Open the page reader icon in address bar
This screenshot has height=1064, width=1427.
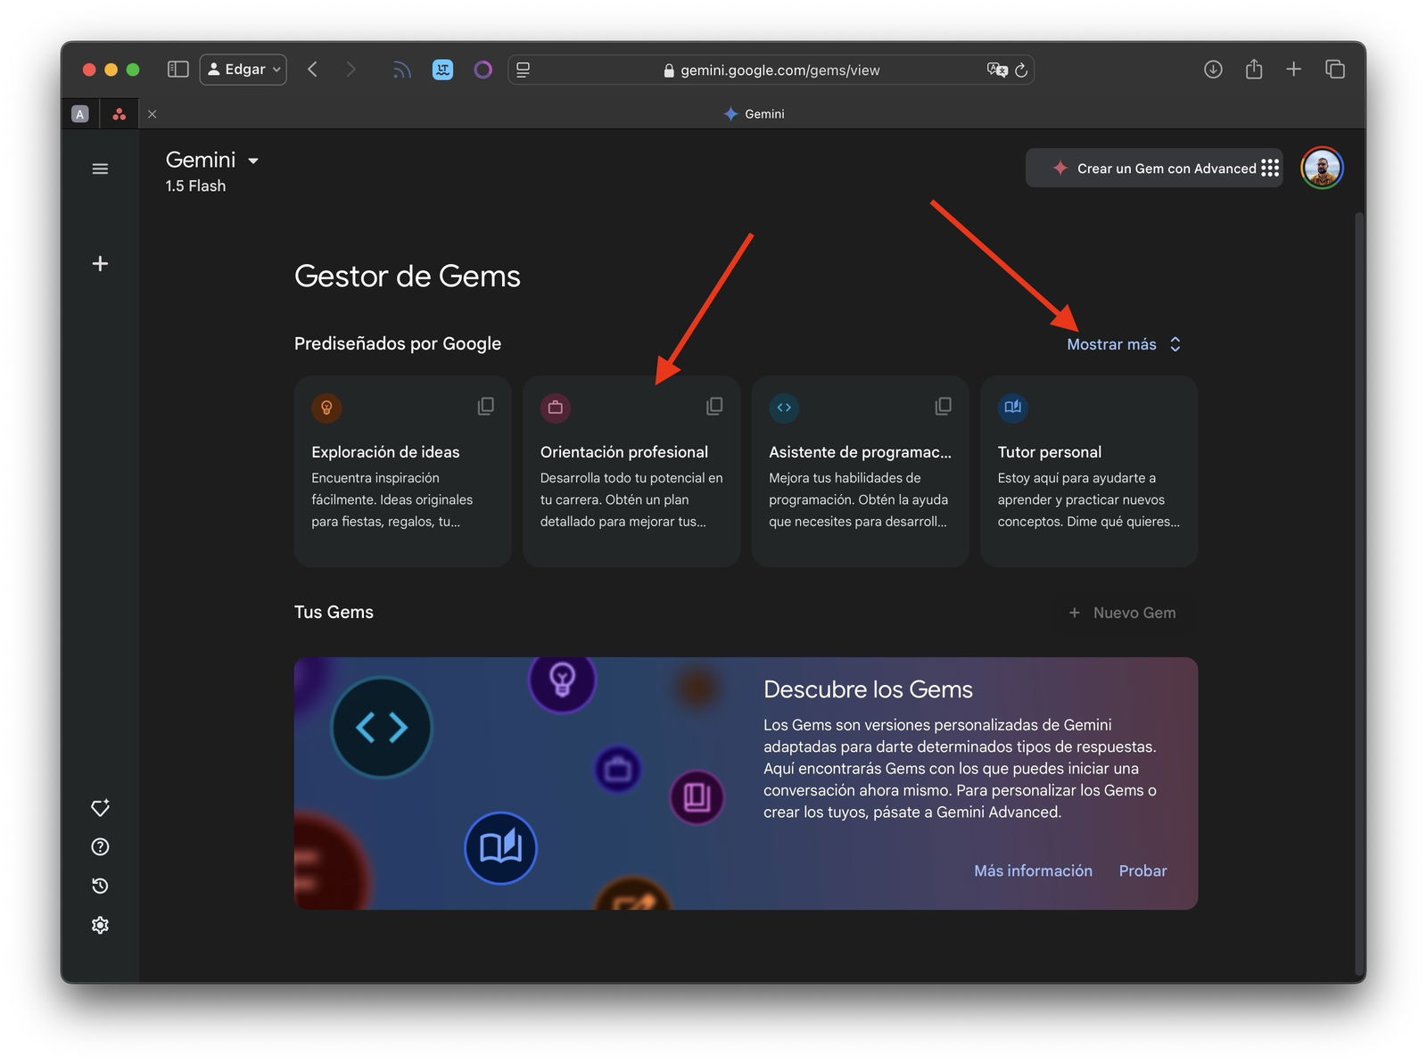click(524, 70)
